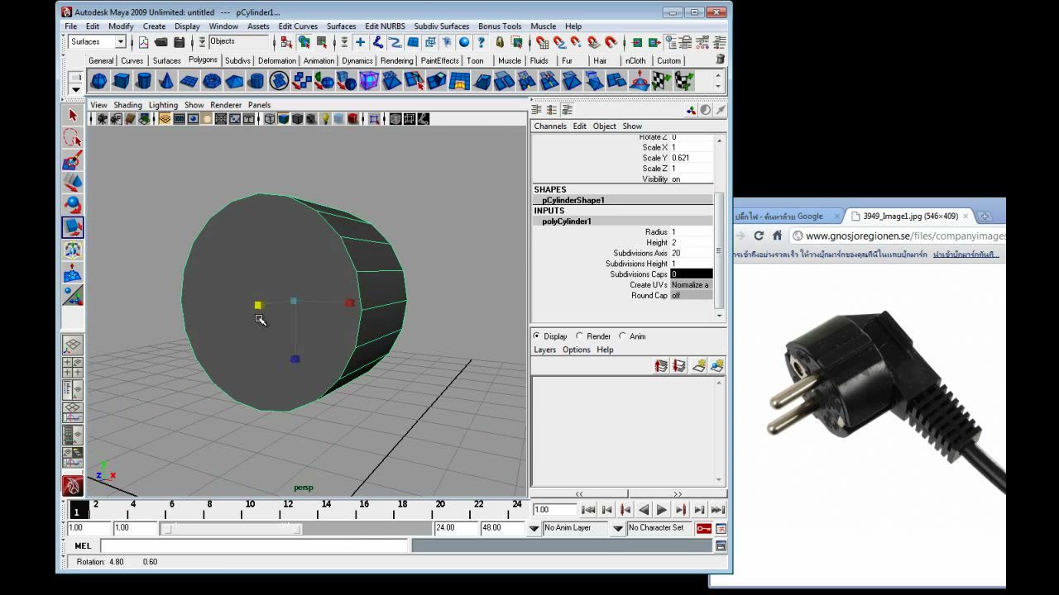Viewport: 1059px width, 595px height.
Task: Play the animation backwards
Action: point(644,510)
